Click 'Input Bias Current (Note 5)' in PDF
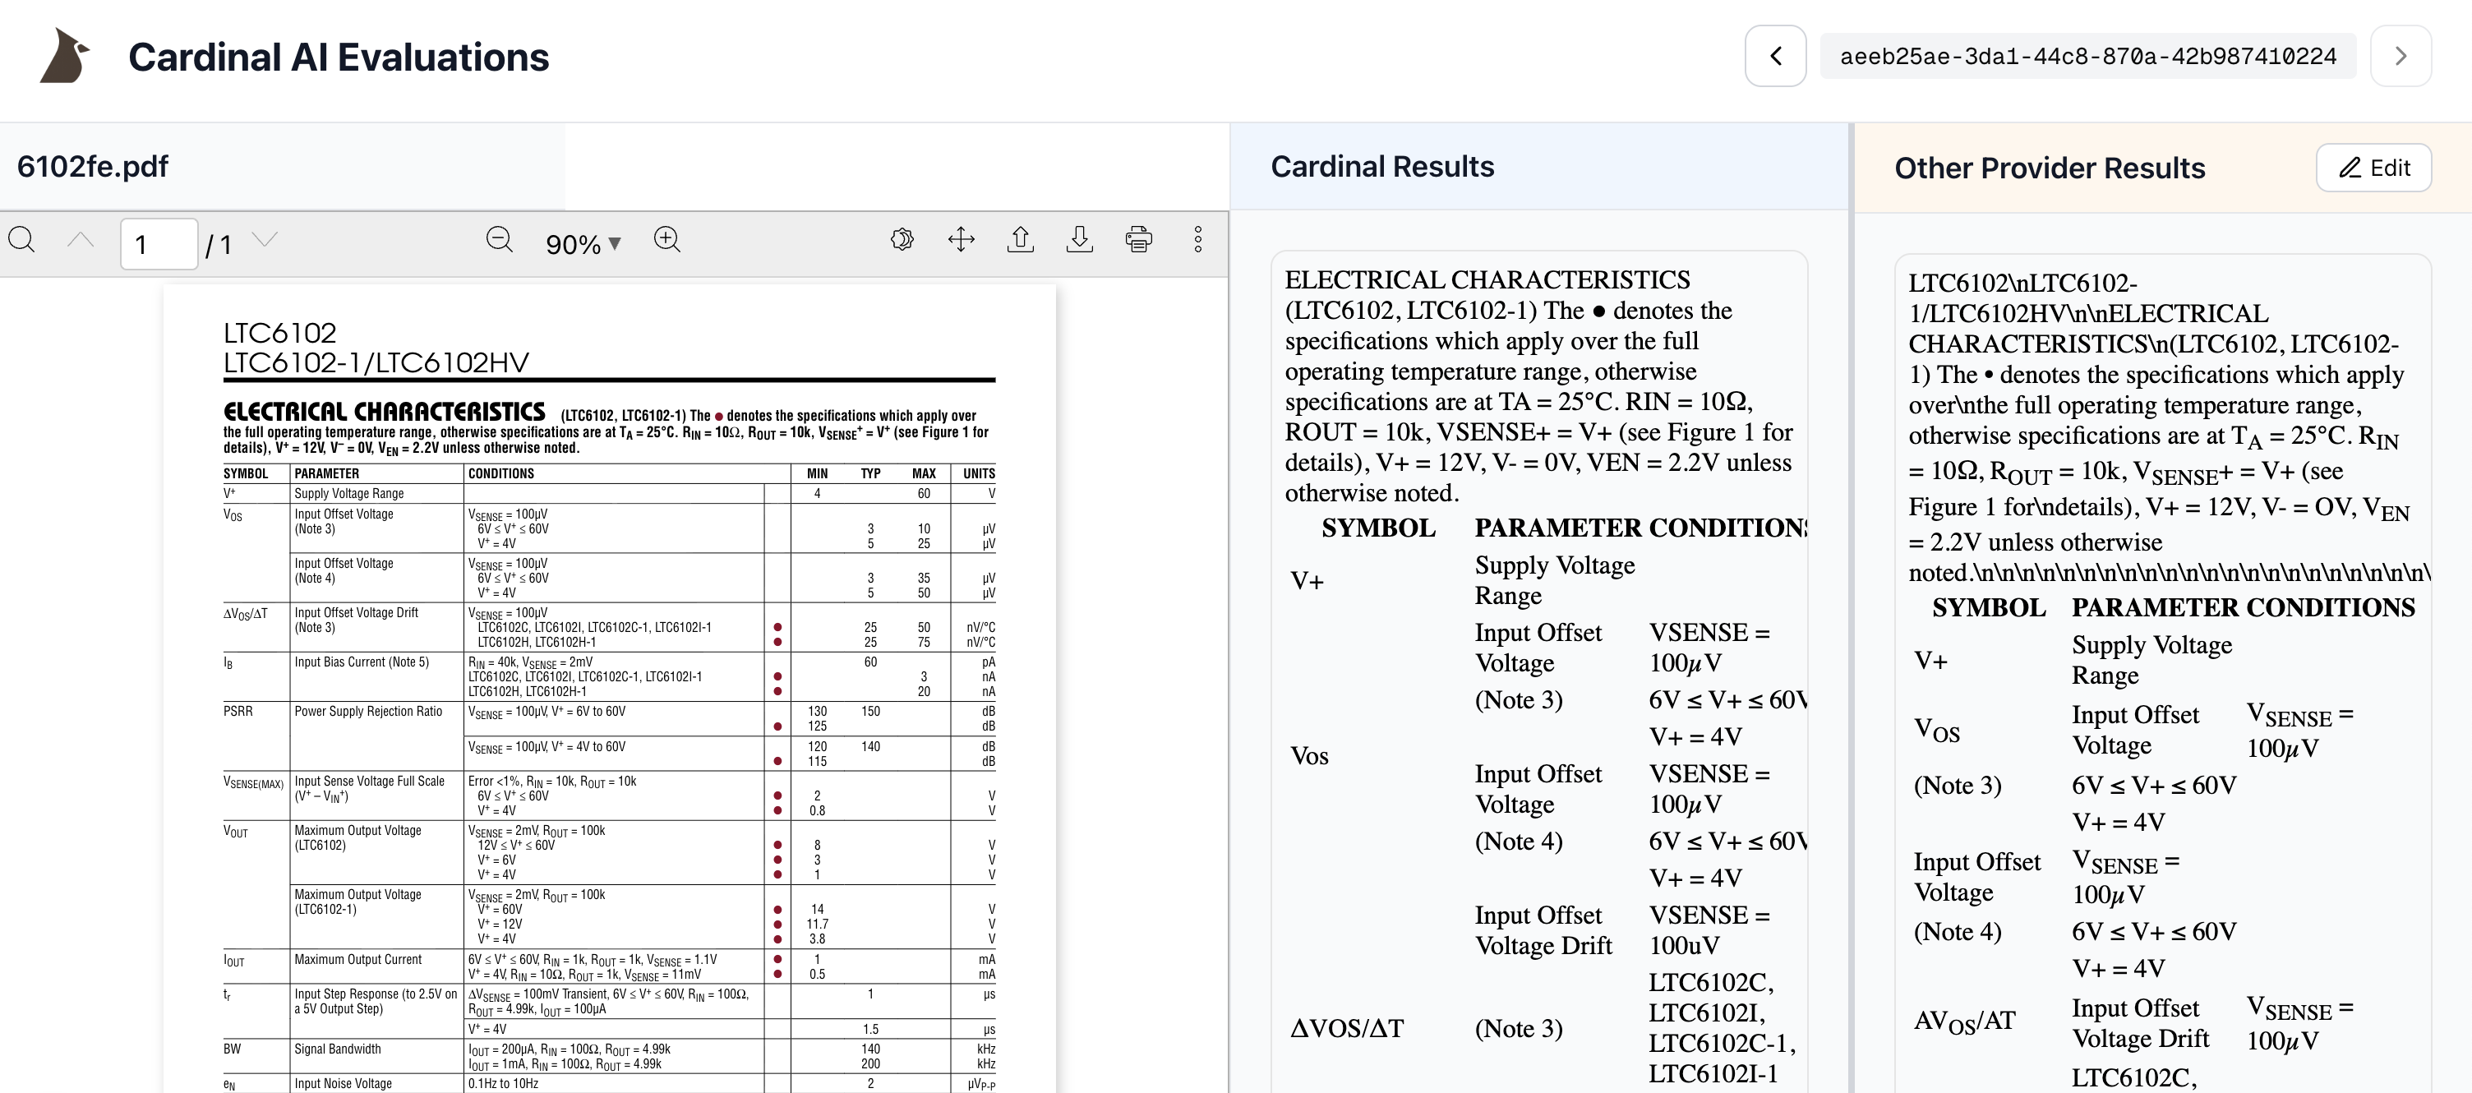Viewport: 2472px width, 1093px height. pos(362,662)
